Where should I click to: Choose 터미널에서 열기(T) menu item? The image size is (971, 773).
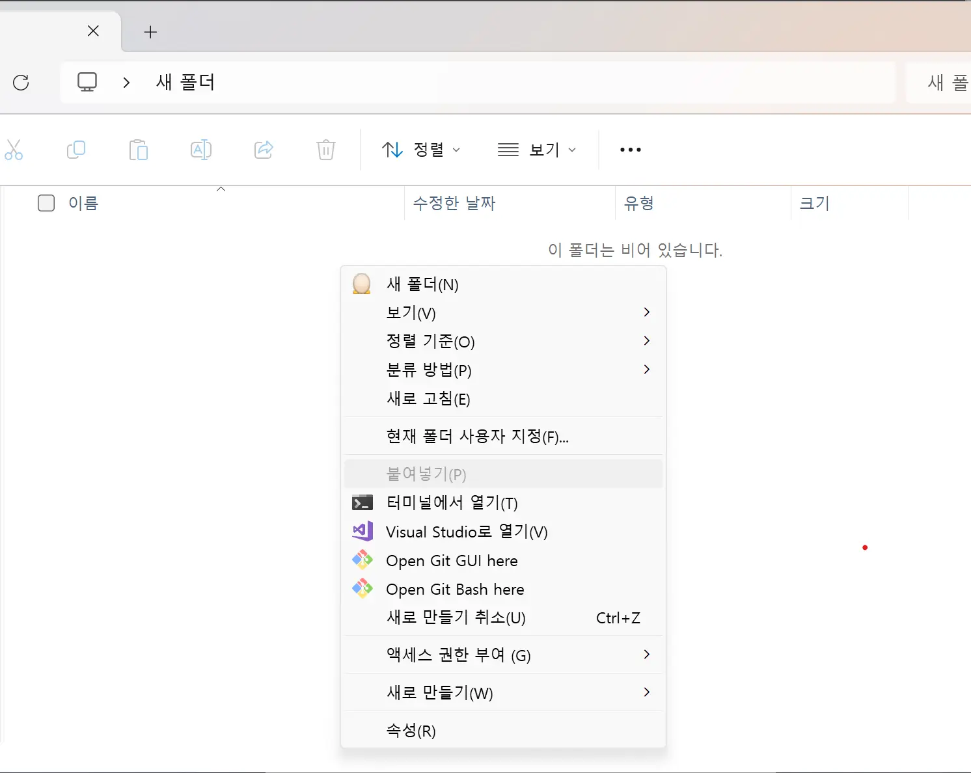pyautogui.click(x=503, y=503)
